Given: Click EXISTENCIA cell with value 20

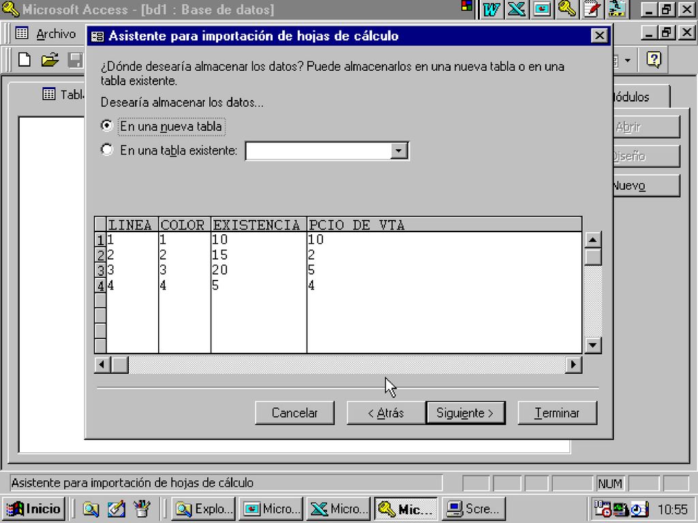Looking at the screenshot, I should click(x=258, y=270).
